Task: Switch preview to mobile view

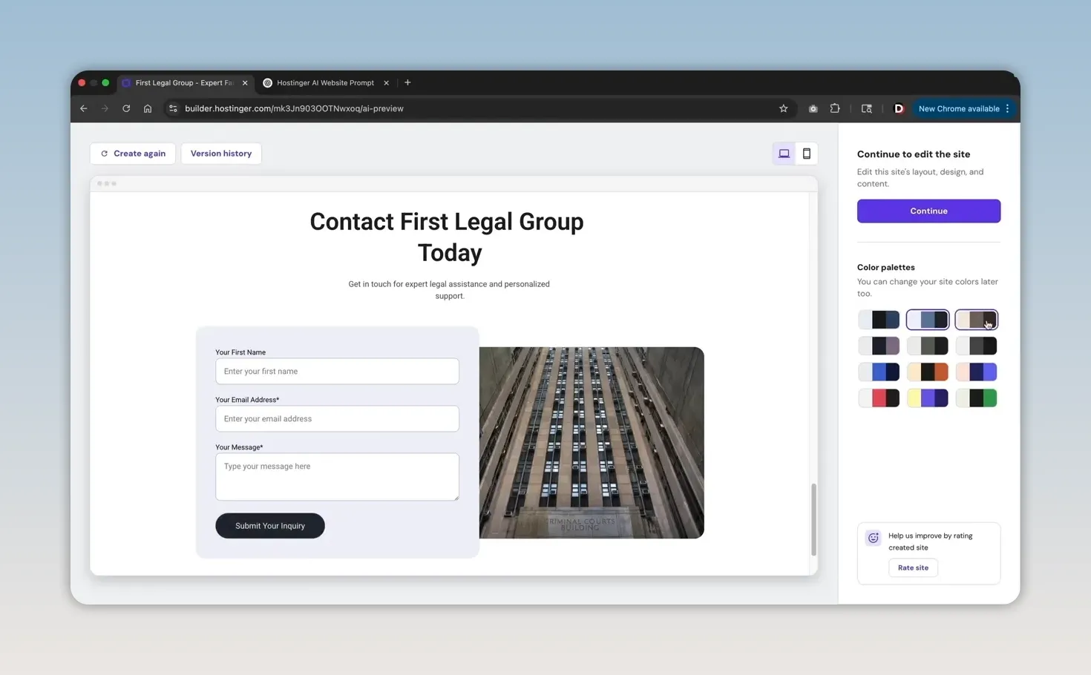Action: click(806, 154)
